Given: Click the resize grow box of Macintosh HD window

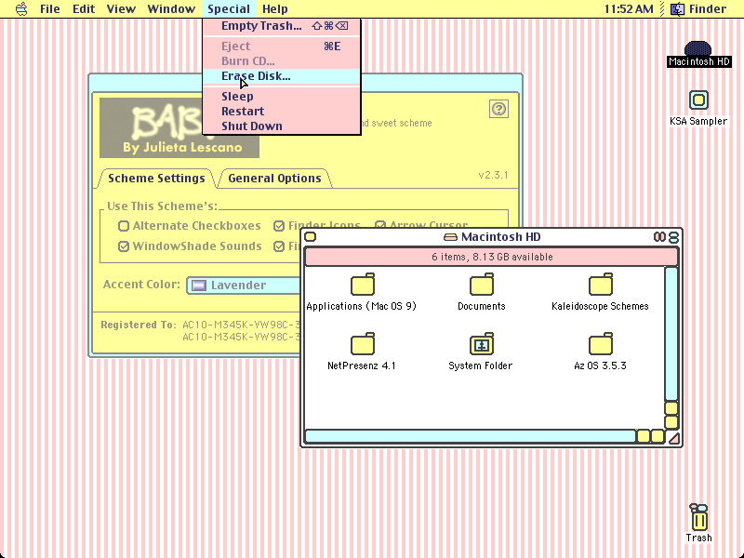Looking at the screenshot, I should tap(672, 437).
